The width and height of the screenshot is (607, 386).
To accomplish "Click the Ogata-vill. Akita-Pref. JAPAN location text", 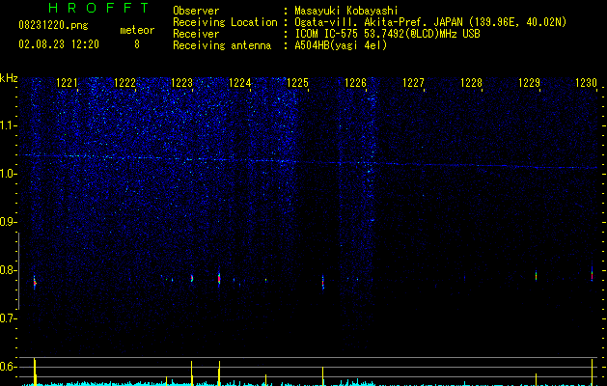I will 430,22.
